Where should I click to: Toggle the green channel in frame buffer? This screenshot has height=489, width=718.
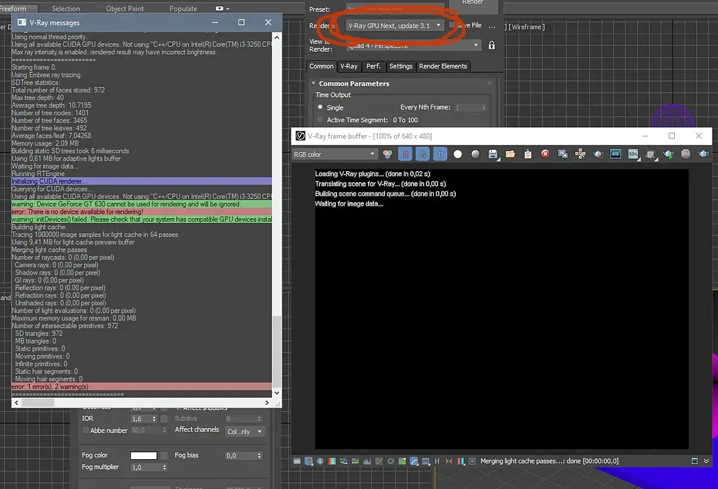[423, 155]
